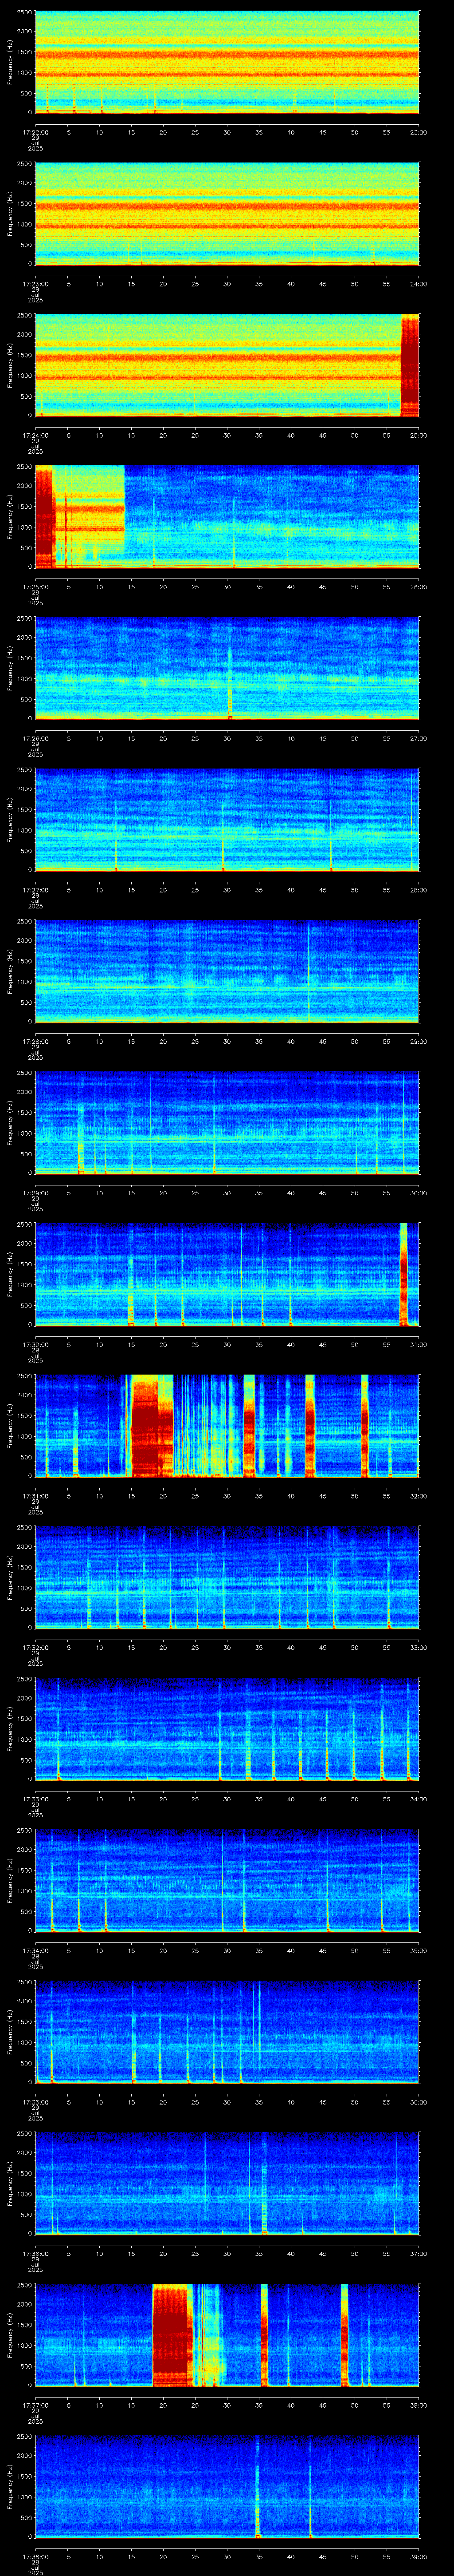Click the '25:00' end time label
The width and height of the screenshot is (454, 2576).
[418, 435]
